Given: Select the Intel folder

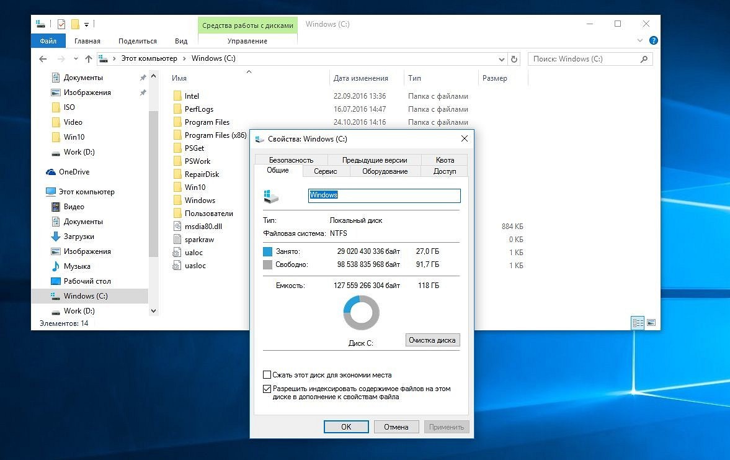Looking at the screenshot, I should 192,96.
